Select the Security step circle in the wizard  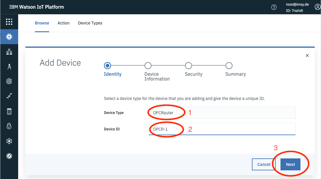188,66
